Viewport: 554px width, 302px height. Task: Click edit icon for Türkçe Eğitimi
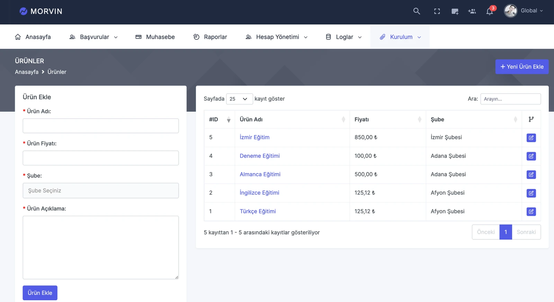[531, 211]
